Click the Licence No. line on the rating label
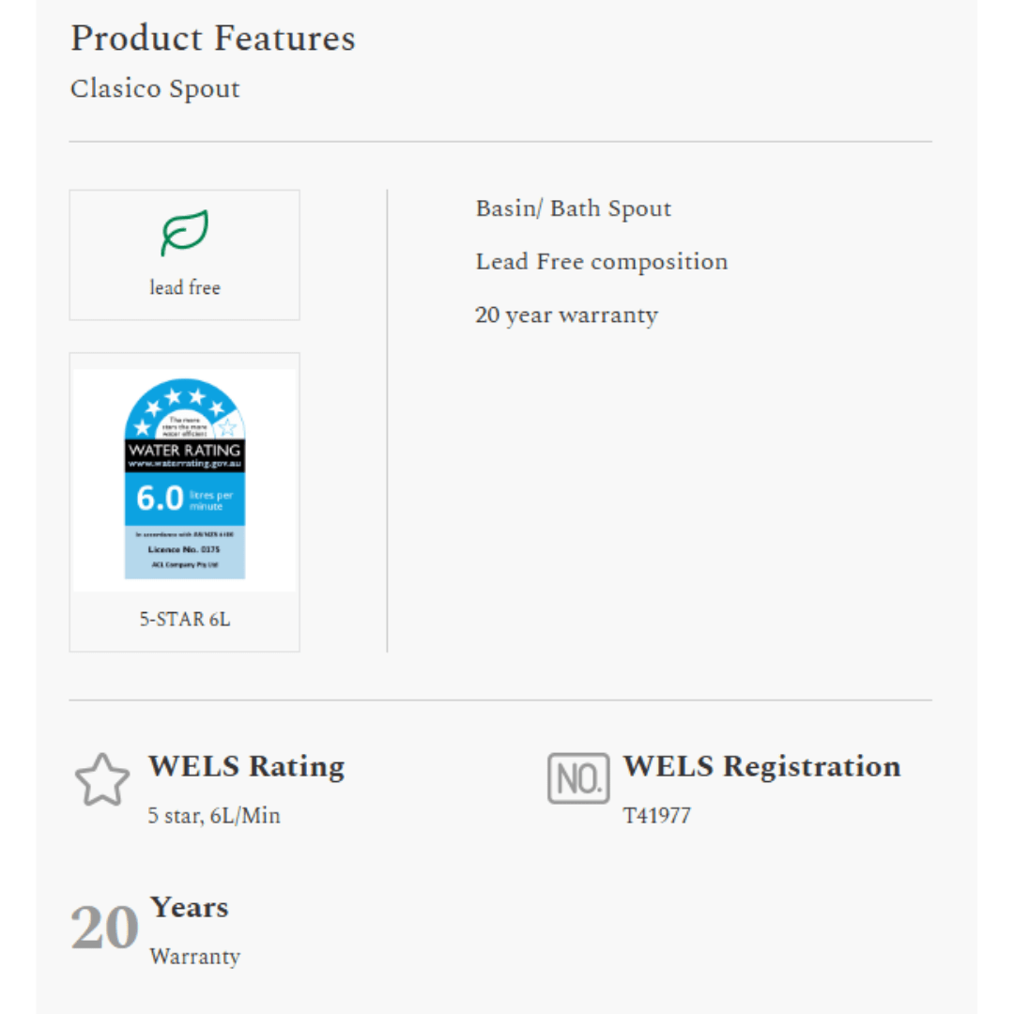 (x=184, y=549)
